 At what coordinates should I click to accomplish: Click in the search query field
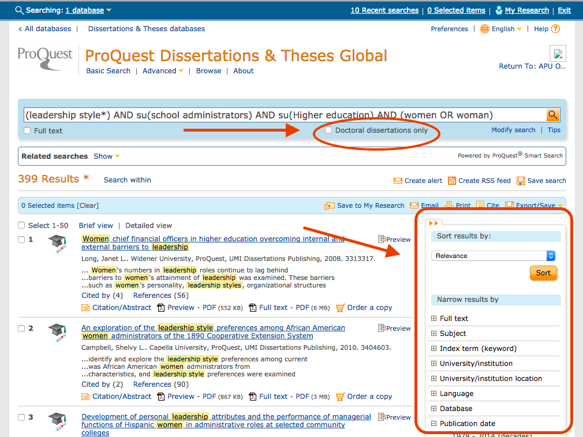pyautogui.click(x=285, y=115)
